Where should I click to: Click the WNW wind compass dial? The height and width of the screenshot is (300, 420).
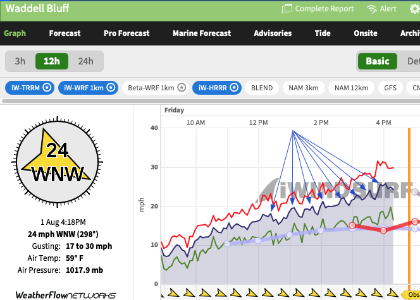(57, 162)
